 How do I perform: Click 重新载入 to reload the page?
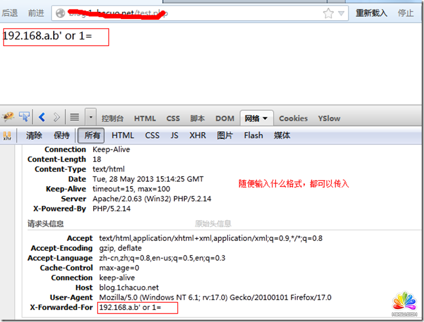[371, 13]
